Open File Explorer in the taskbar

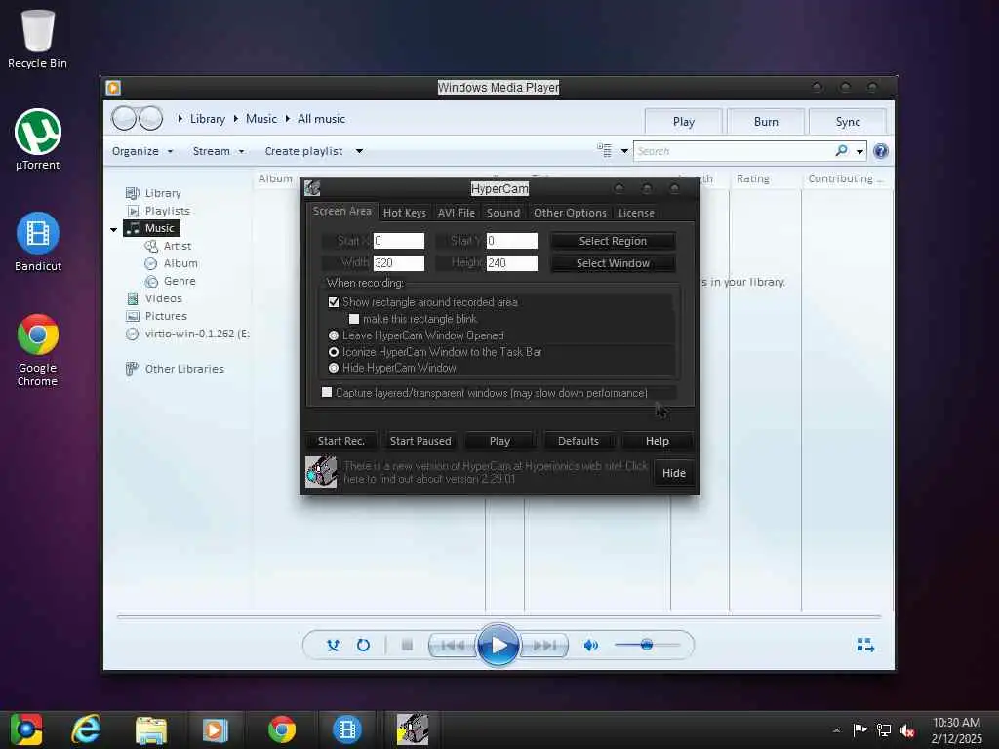tap(151, 729)
